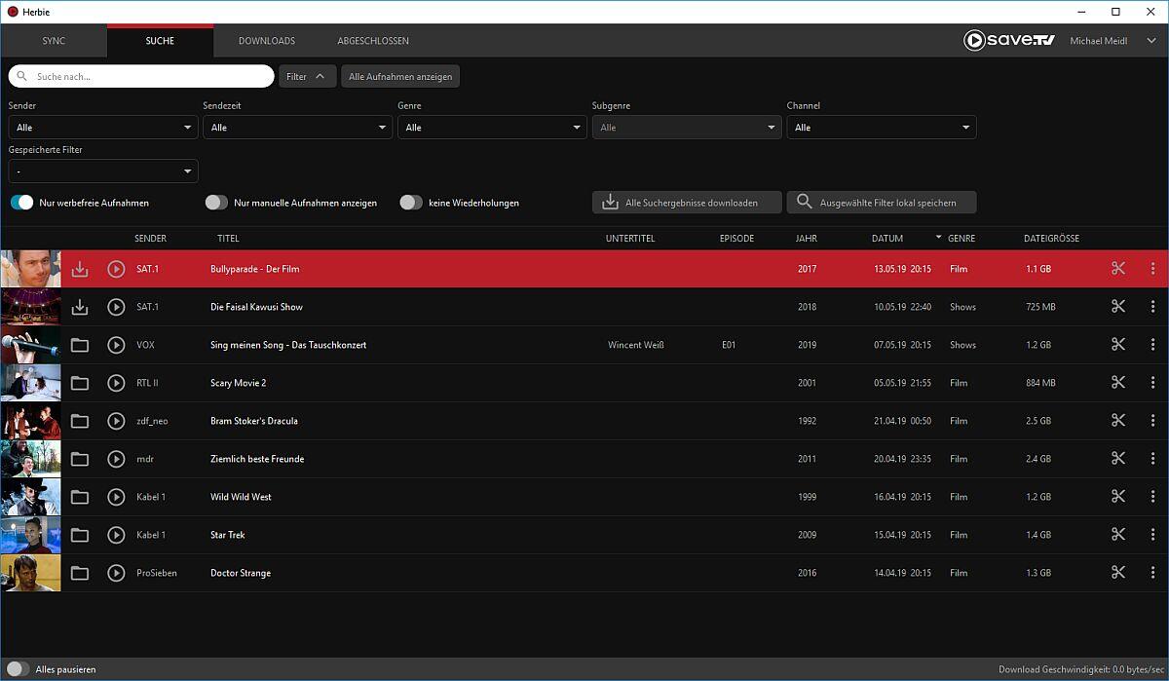Open three-dot menu for Wild Wild West
The height and width of the screenshot is (681, 1169).
pos(1152,497)
